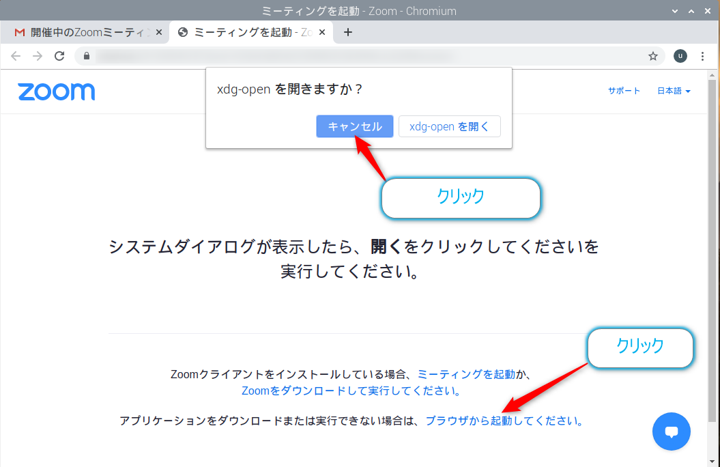The width and height of the screenshot is (720, 467).
Task: Click the browser forward arrow
Action: tap(37, 56)
